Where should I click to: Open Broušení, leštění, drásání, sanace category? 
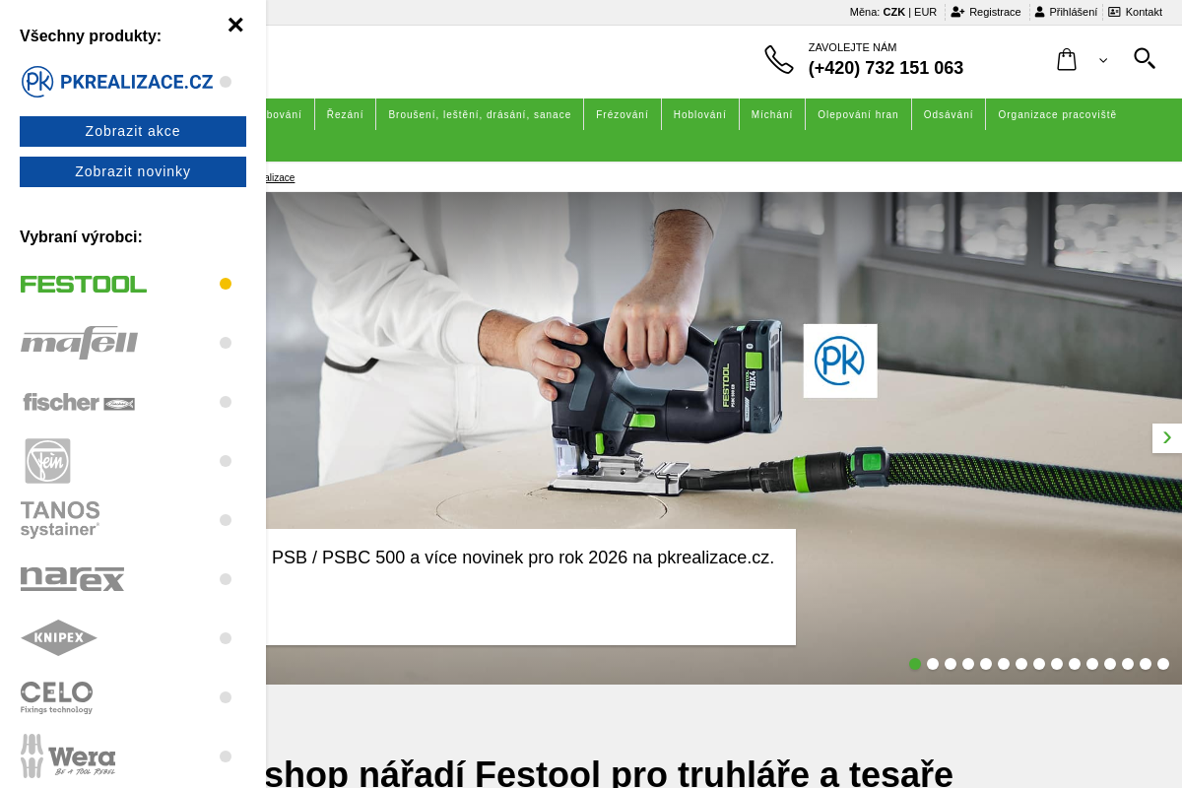pos(480,114)
